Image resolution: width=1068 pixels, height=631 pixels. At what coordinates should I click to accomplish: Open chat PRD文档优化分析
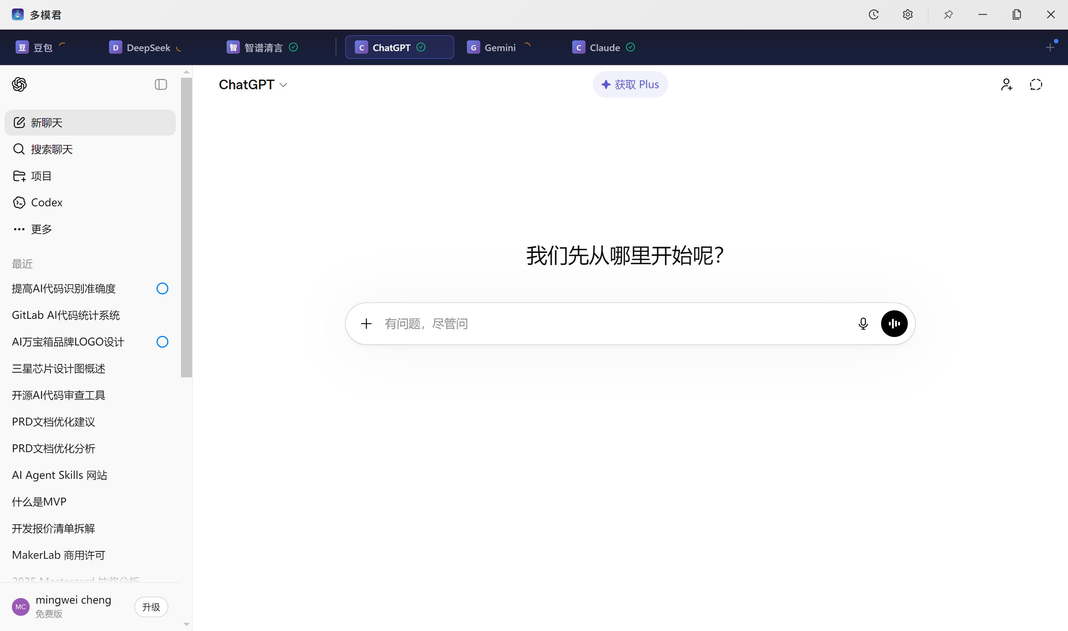(90, 448)
